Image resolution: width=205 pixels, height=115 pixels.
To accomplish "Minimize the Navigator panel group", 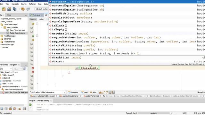I will pos(26,65).
